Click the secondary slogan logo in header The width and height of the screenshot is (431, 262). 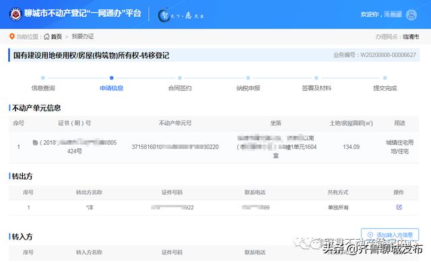[x=181, y=15]
